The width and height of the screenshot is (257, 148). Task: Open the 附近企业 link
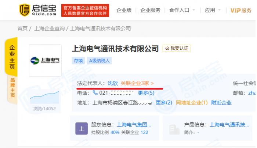tap(221, 103)
